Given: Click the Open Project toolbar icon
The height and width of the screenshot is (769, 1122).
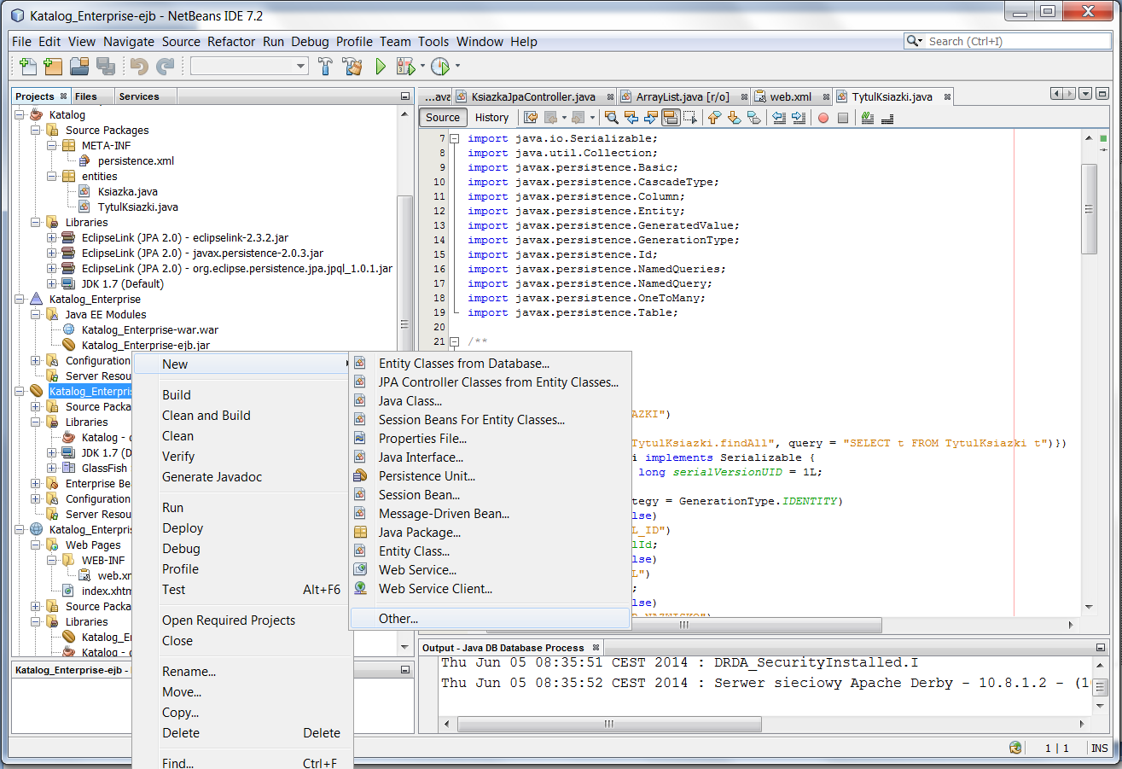Looking at the screenshot, I should [79, 66].
